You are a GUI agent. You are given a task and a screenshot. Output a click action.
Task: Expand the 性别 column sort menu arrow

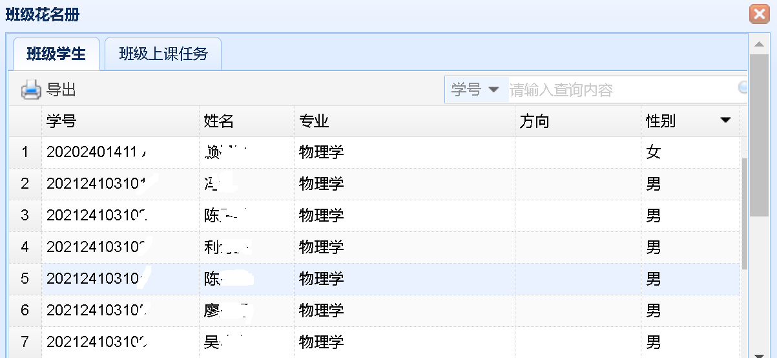point(725,121)
